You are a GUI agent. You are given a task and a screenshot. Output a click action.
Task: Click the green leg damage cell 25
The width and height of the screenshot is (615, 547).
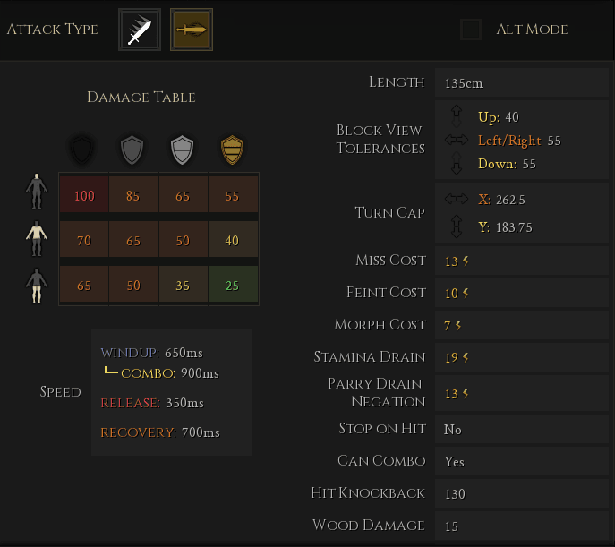coord(233,286)
